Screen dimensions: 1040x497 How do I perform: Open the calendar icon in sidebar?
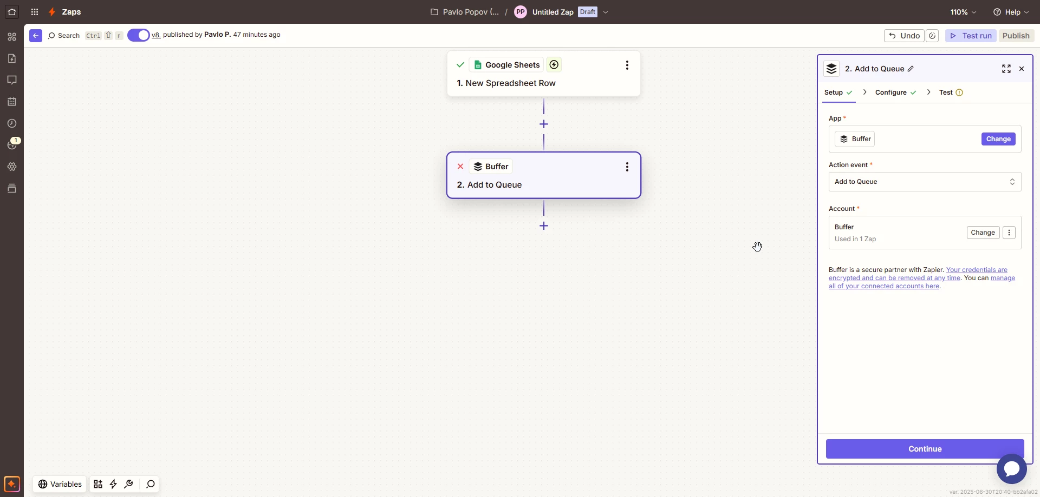coord(12,102)
